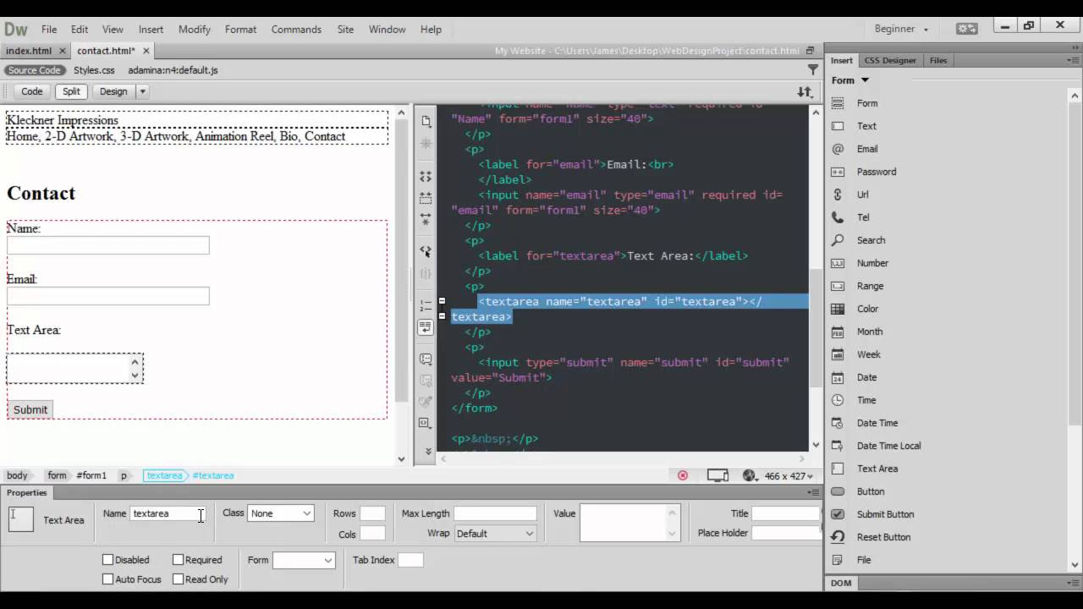Open the File menu
Image resolution: width=1083 pixels, height=609 pixels.
click(49, 29)
